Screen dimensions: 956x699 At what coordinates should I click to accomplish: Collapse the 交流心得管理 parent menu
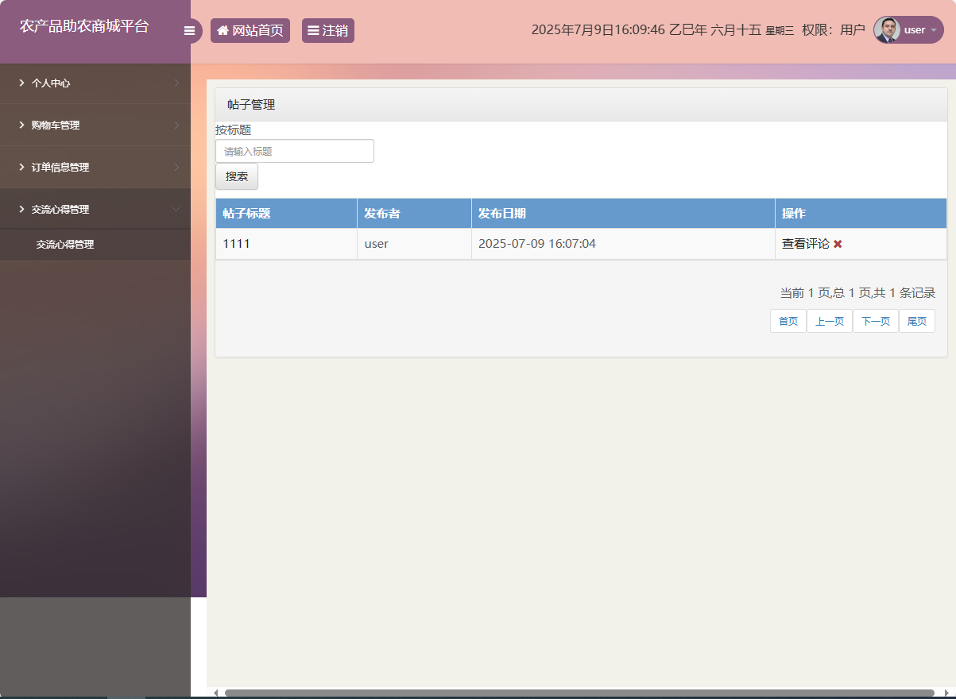pos(95,209)
